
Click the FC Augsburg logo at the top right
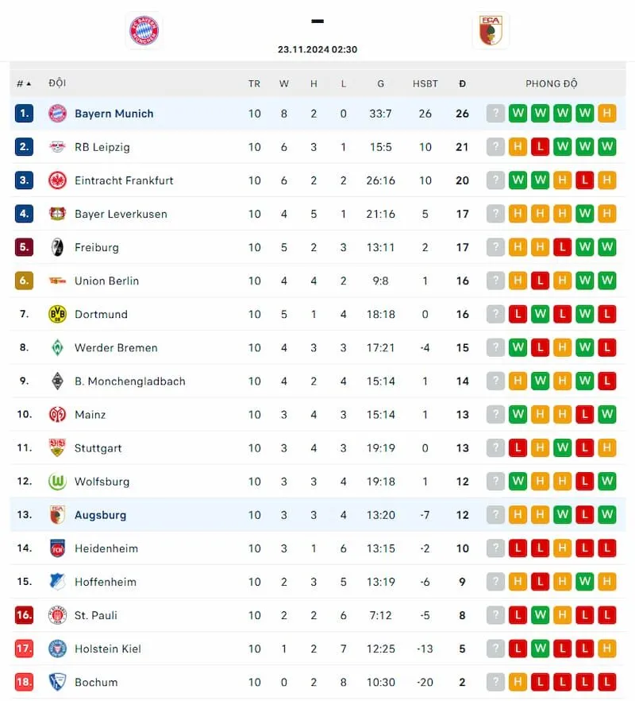pyautogui.click(x=491, y=30)
